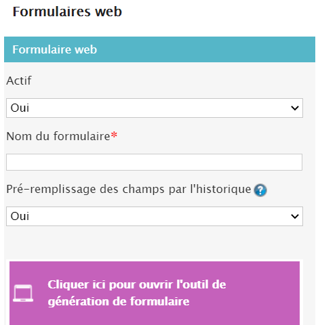Select the Oui value under Pré-remplissage
Screen dimensions: 318x325
(x=20, y=216)
